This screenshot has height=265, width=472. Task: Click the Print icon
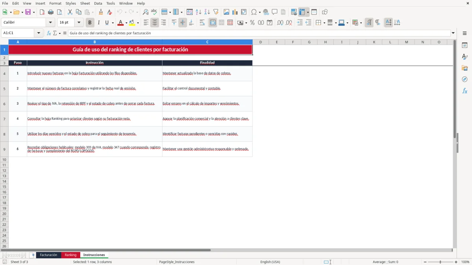(51, 12)
